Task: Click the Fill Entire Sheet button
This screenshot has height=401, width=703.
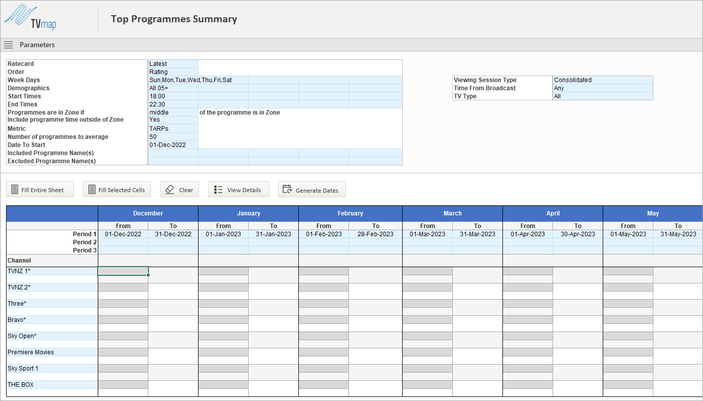Action: tap(40, 190)
